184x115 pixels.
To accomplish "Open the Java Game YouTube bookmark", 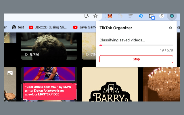I will click(x=85, y=27).
